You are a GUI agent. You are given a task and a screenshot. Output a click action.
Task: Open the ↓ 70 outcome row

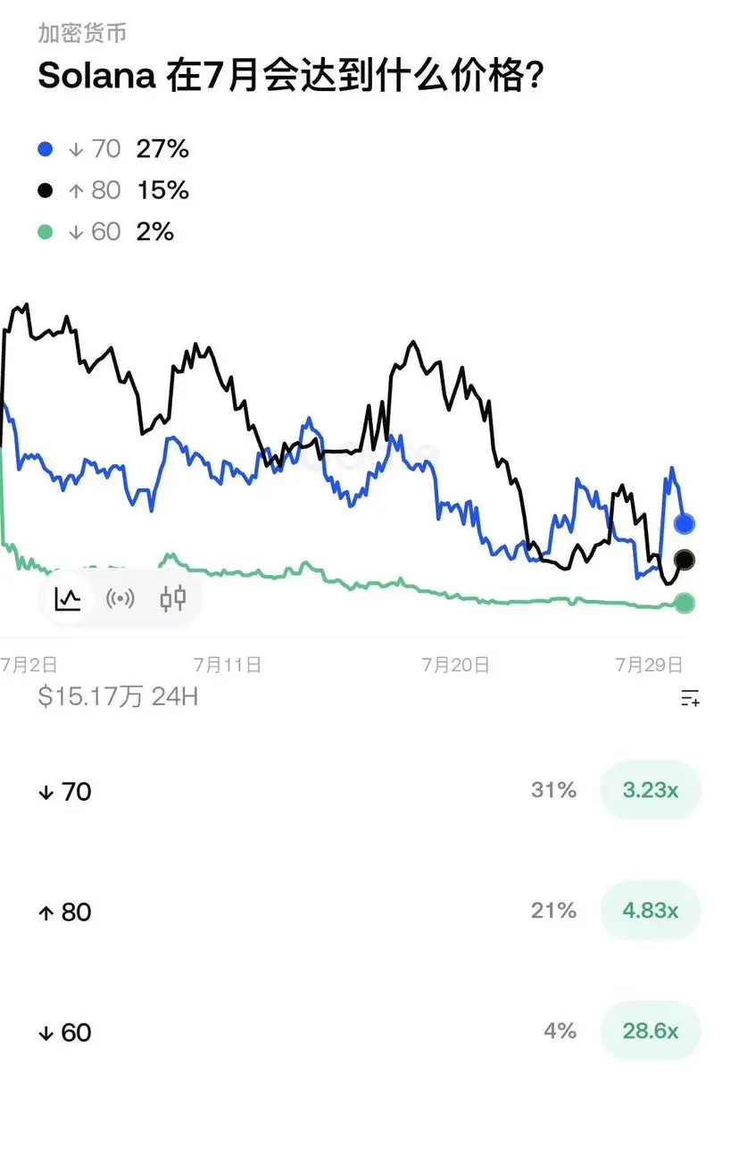point(369,791)
